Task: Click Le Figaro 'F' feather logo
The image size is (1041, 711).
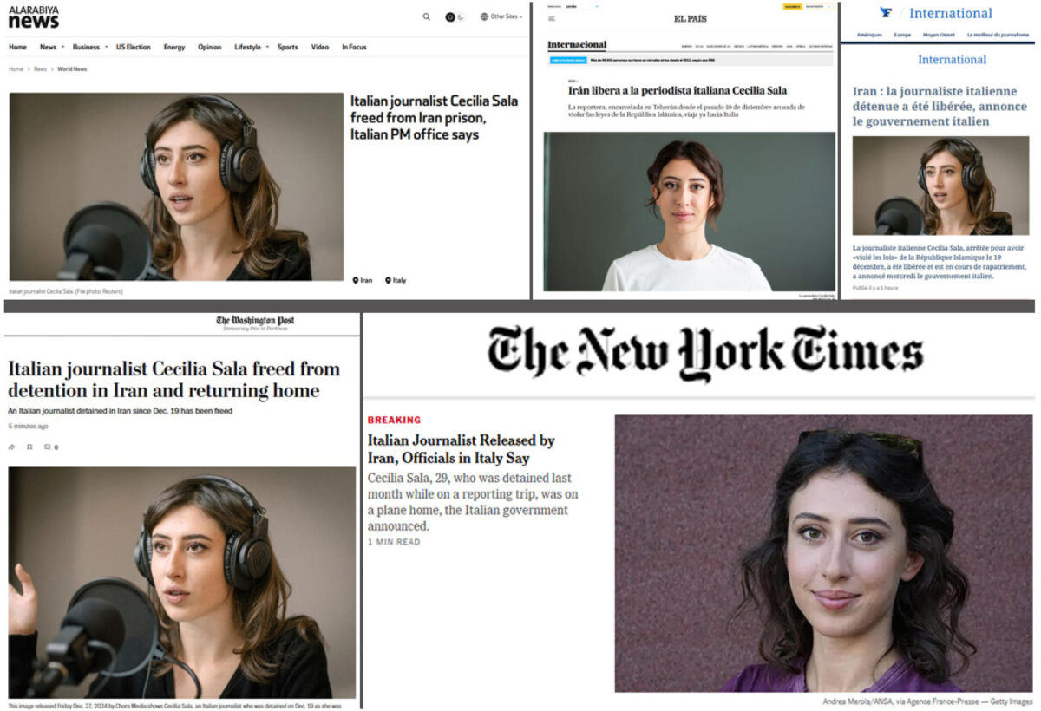Action: coord(886,13)
